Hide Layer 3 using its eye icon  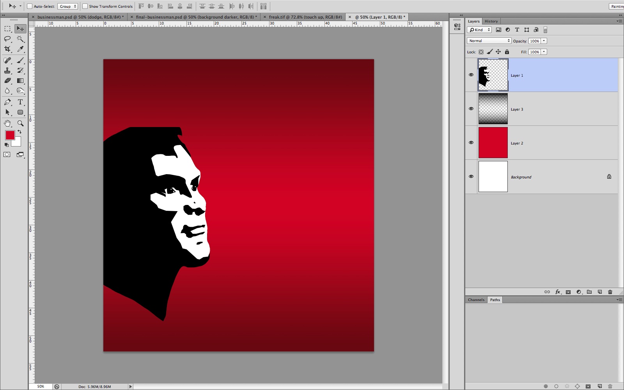[471, 109]
